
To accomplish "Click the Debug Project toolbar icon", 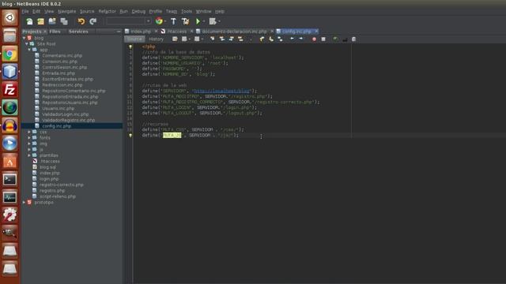I will [x=213, y=21].
